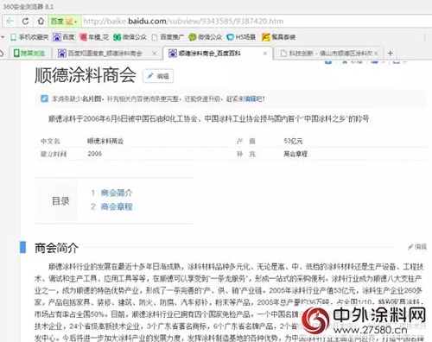This screenshot has width=432, height=342.
Task: Click the 目录 label
Action: (x=60, y=201)
